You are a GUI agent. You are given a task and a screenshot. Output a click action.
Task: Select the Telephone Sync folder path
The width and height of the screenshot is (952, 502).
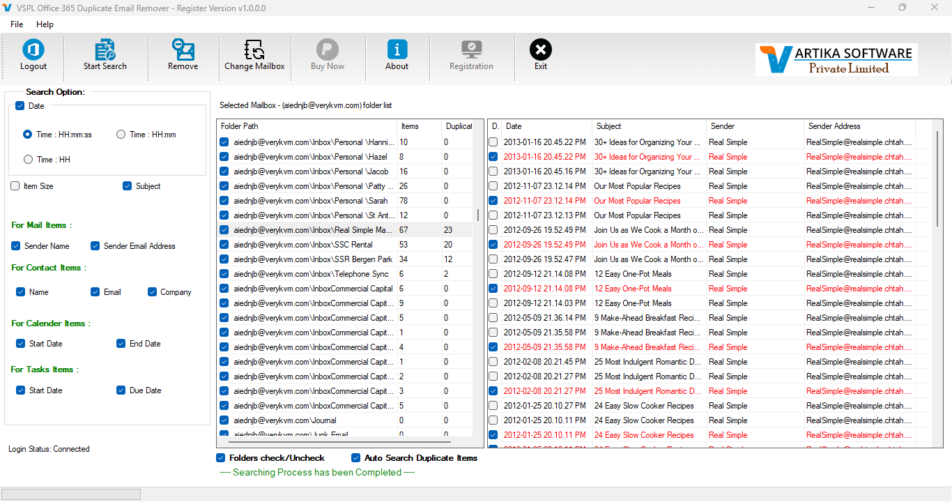pyautogui.click(x=312, y=274)
